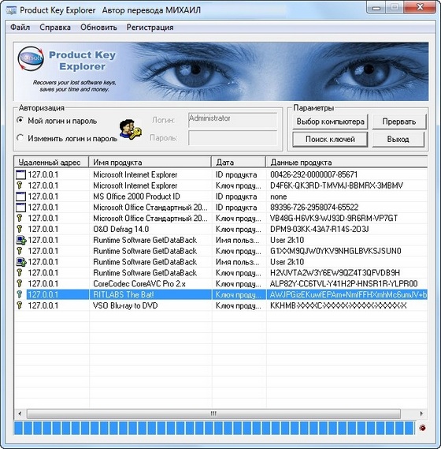Select 'Изменить логин и пароль' radio button

point(20,138)
